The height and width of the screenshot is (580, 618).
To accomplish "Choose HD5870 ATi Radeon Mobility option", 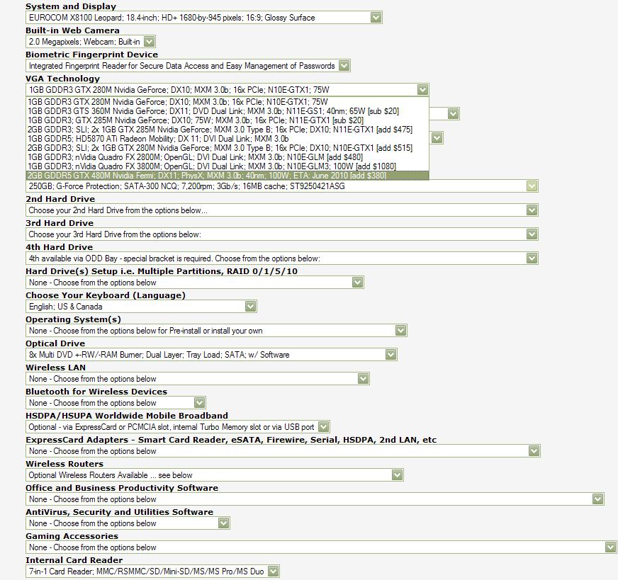I will tap(227, 139).
